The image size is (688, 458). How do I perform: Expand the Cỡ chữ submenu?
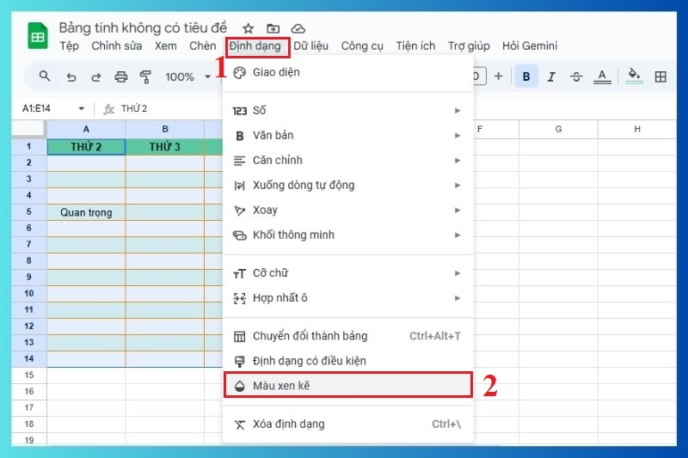pyautogui.click(x=348, y=273)
